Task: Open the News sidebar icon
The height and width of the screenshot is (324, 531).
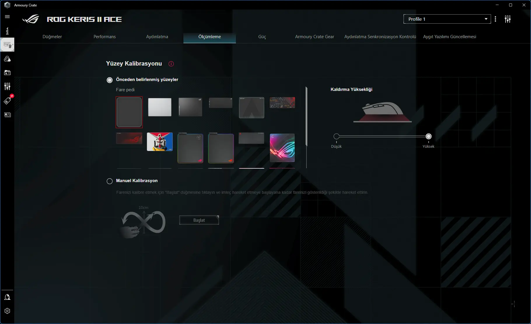Action: 7,115
